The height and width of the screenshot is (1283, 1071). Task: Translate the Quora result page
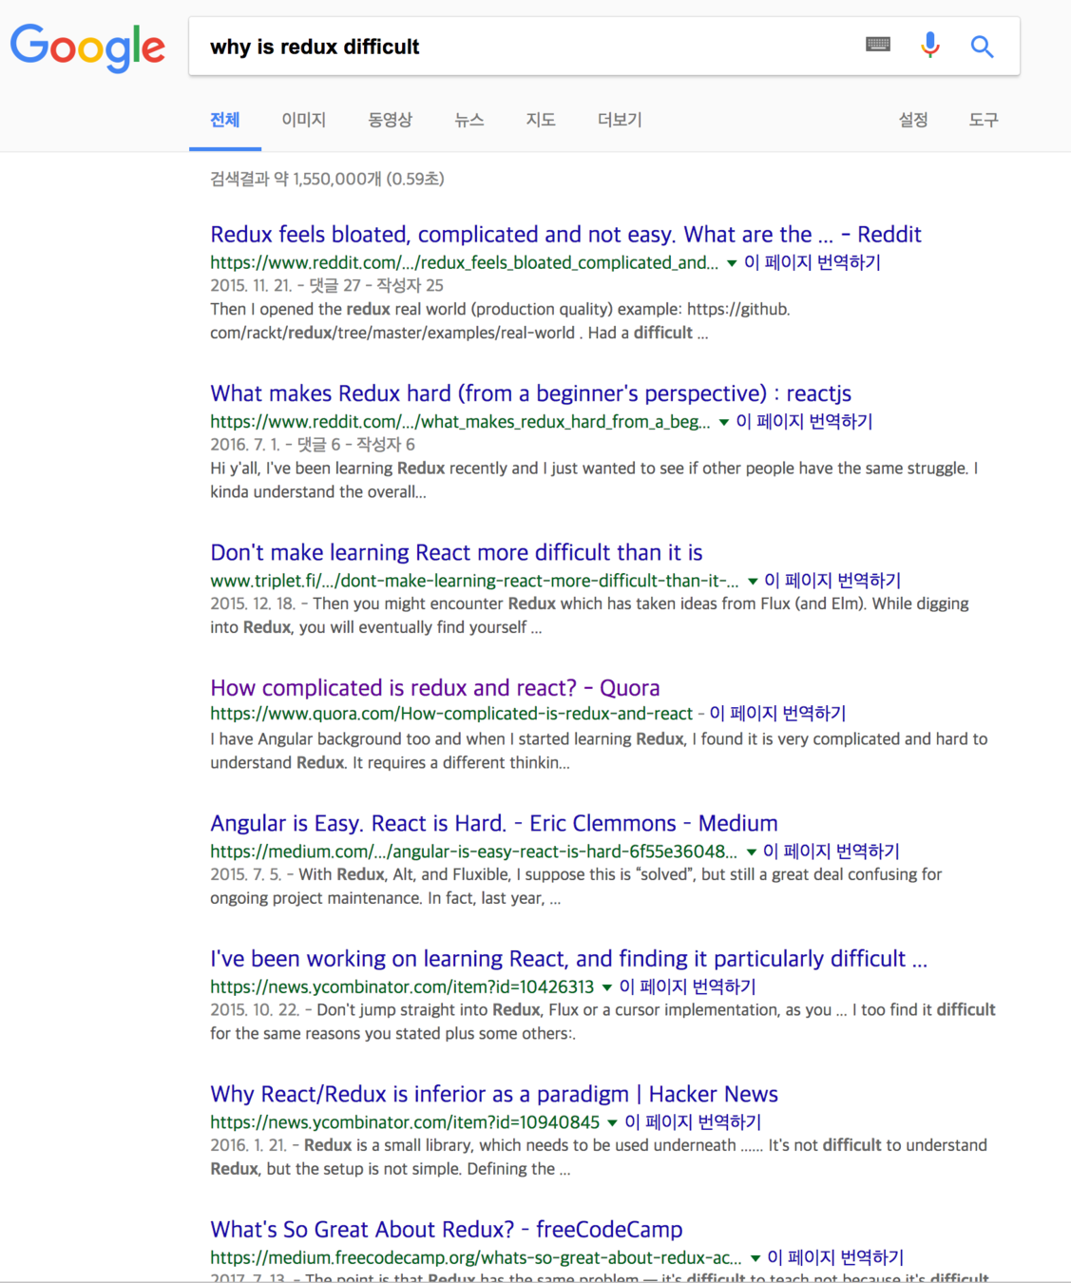point(777,713)
